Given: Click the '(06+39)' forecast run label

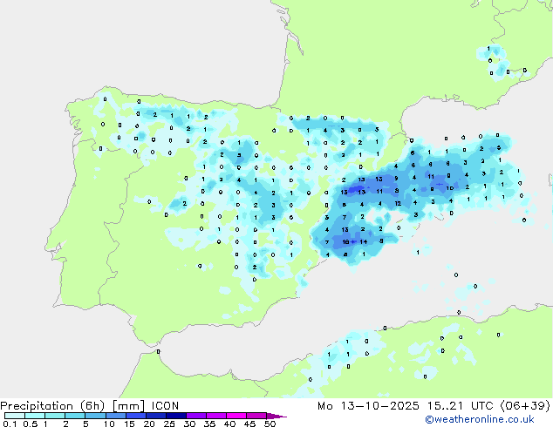Looking at the screenshot, I should [525, 406].
